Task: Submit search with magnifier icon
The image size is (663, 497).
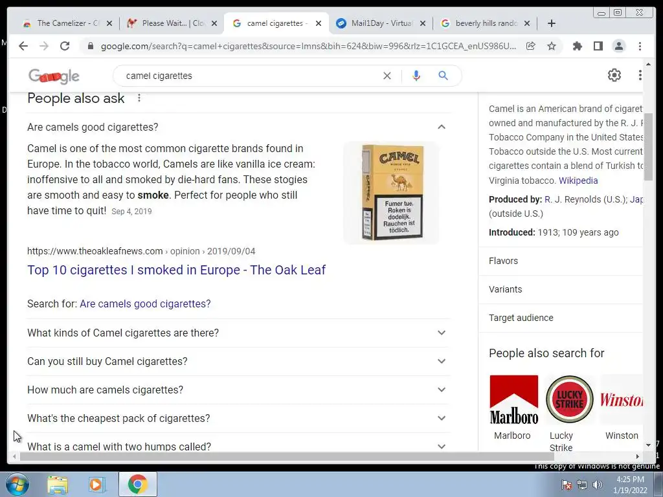Action: [443, 76]
